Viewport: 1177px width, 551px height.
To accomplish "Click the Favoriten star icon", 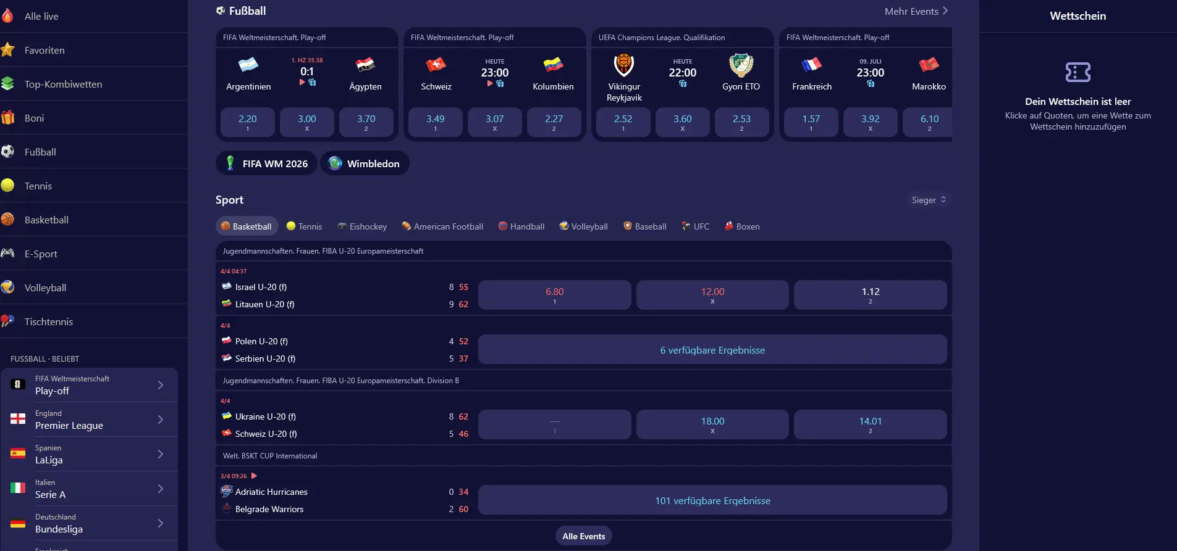I will tap(7, 50).
